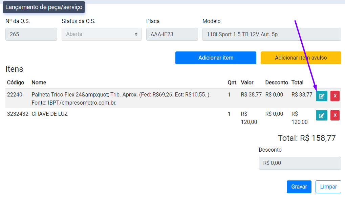Click the Código column header

(16, 83)
